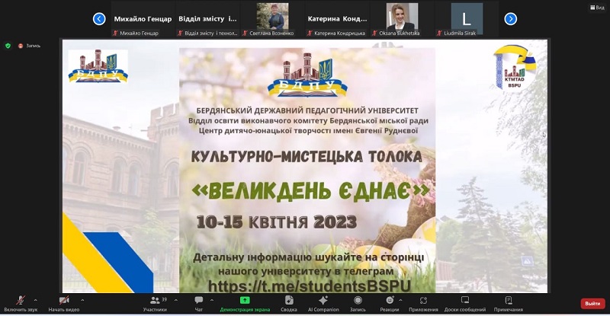Click the muted mic icon by Катерина Кондрицька name

pyautogui.click(x=310, y=33)
